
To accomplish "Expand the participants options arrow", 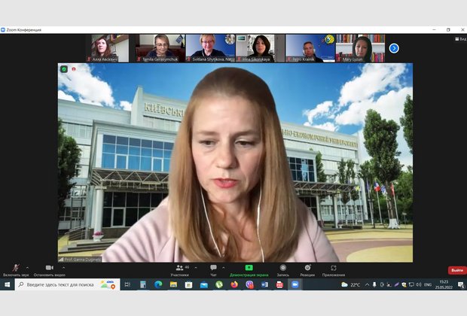I will point(196,268).
